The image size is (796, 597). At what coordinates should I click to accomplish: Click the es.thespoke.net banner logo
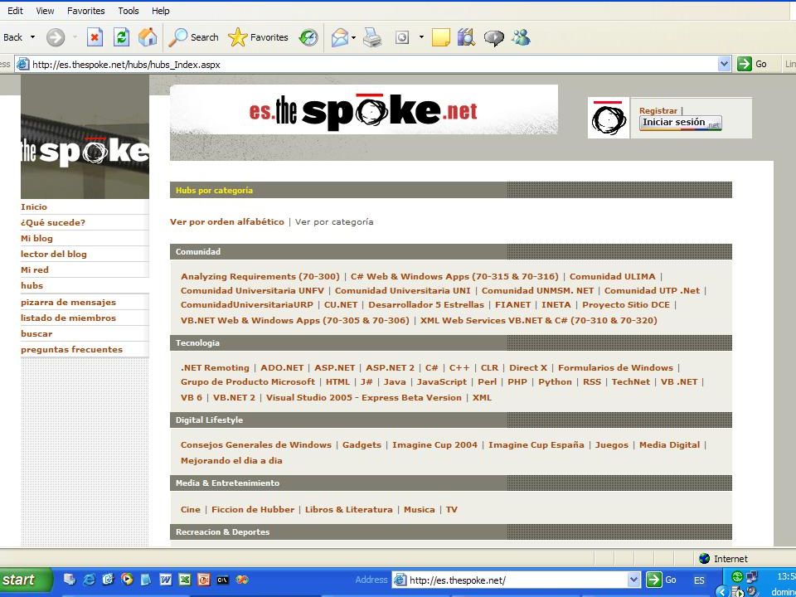tap(363, 110)
